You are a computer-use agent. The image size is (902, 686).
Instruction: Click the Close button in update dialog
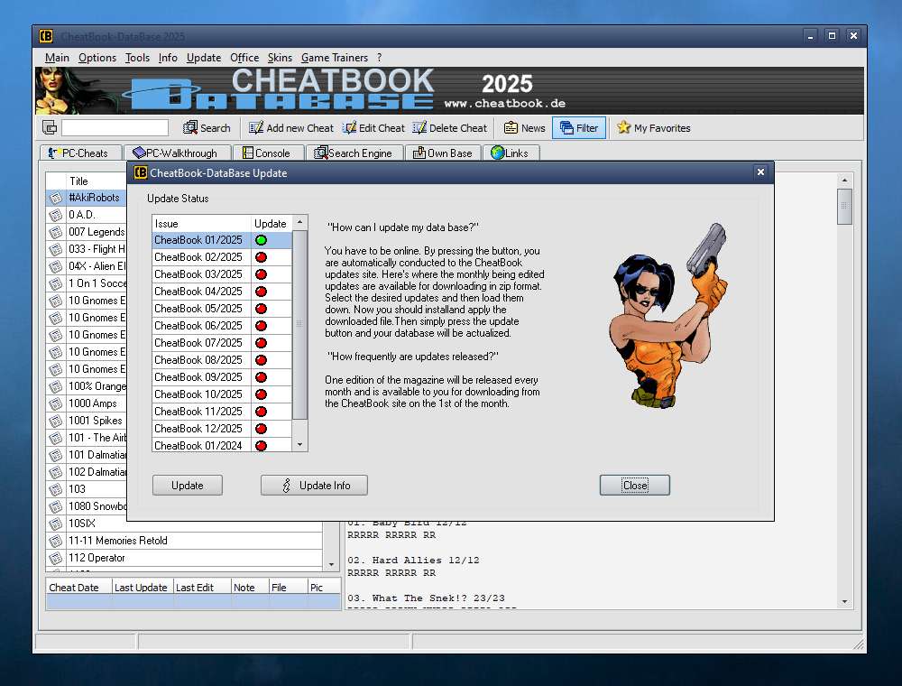coord(635,485)
